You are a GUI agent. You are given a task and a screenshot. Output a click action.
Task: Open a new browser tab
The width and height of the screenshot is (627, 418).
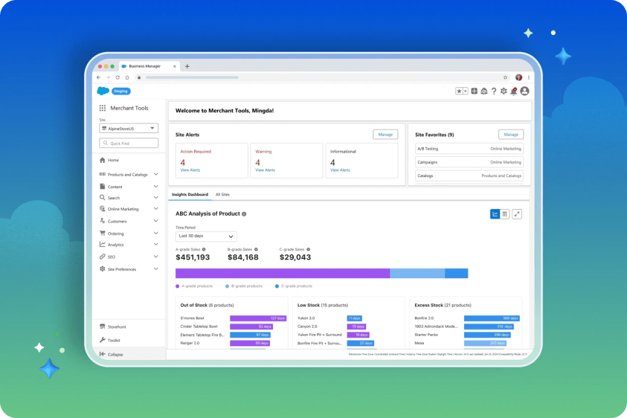pyautogui.click(x=187, y=66)
